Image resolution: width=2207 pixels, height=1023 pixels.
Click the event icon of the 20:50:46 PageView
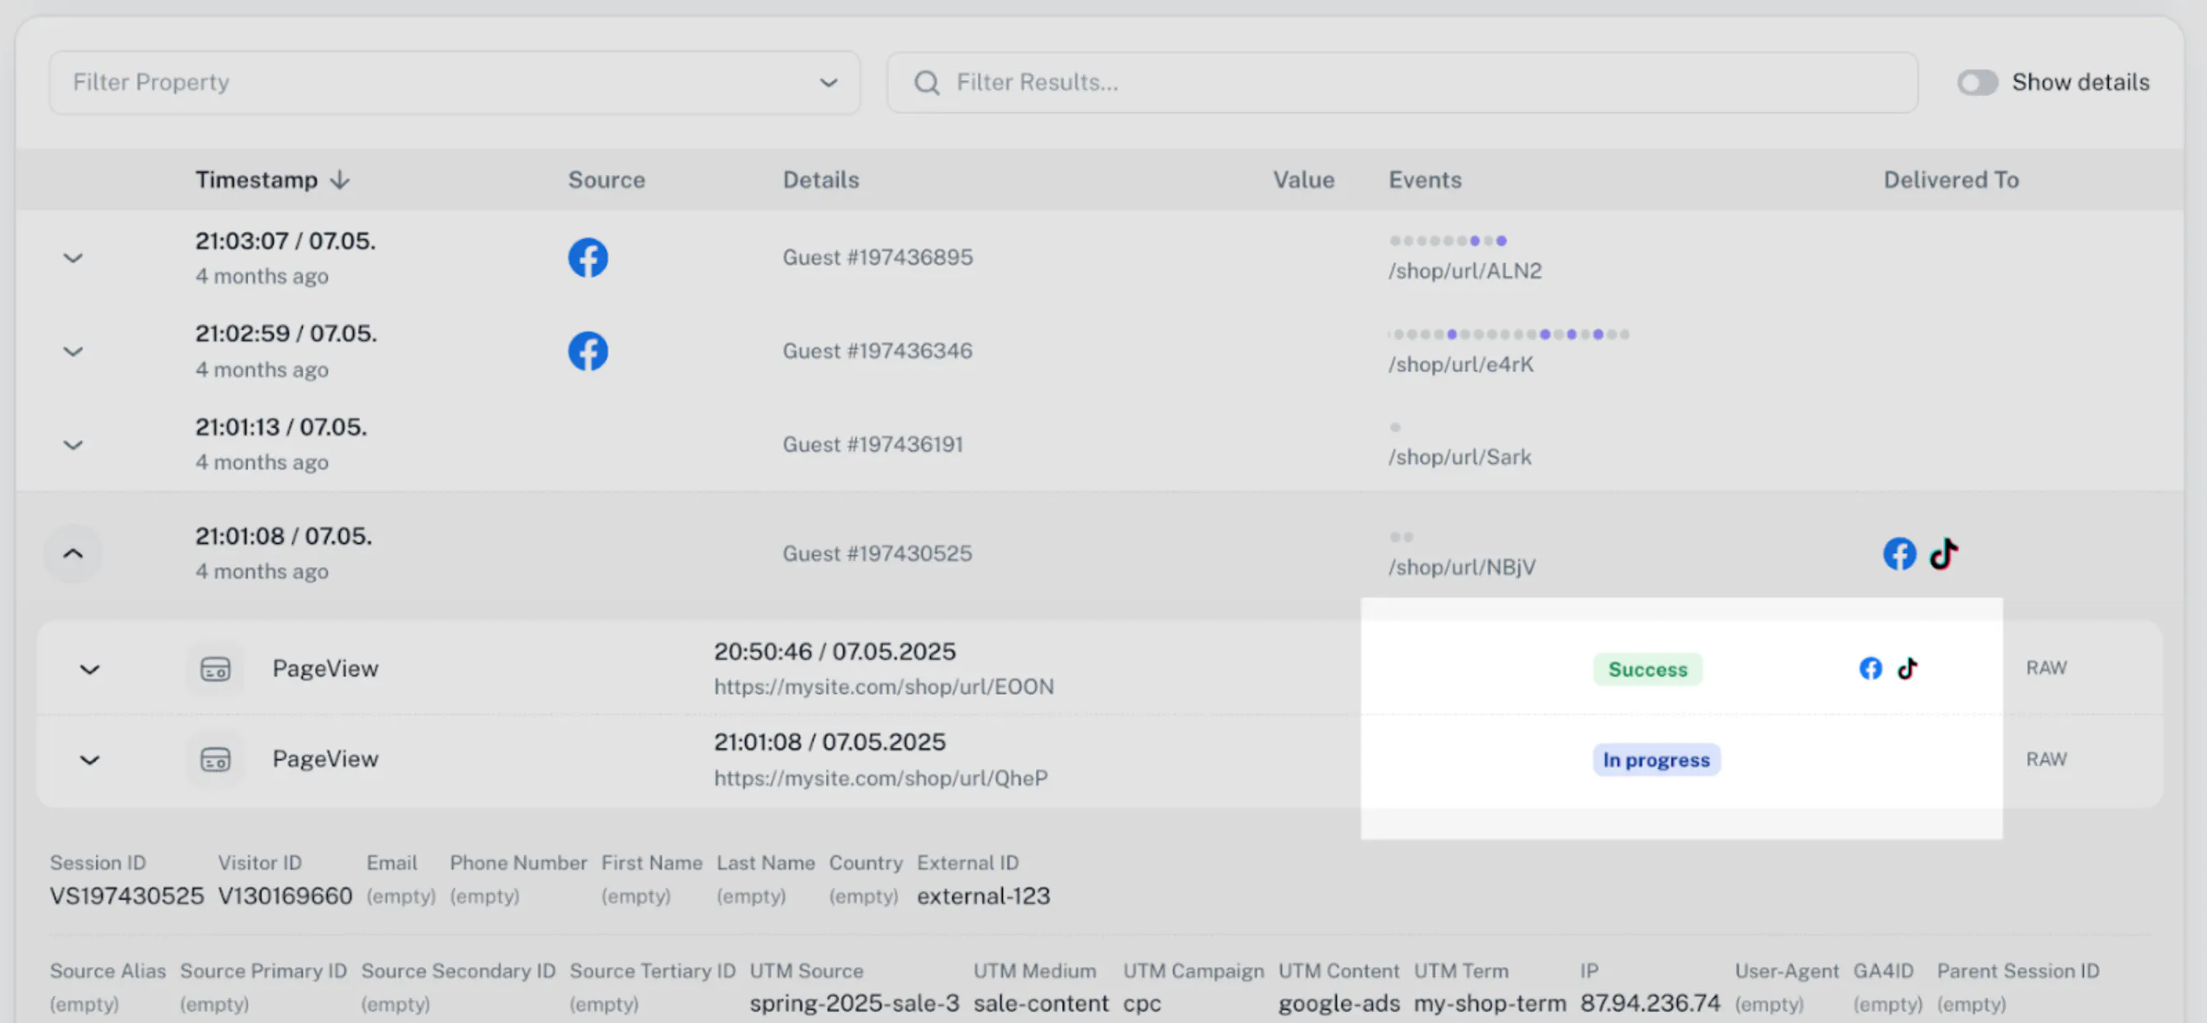coord(215,668)
